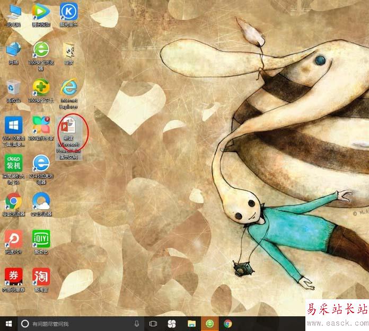Image resolution: width=369 pixels, height=331 pixels.
Task: Activate the Cortana microphone
Action: (137, 324)
